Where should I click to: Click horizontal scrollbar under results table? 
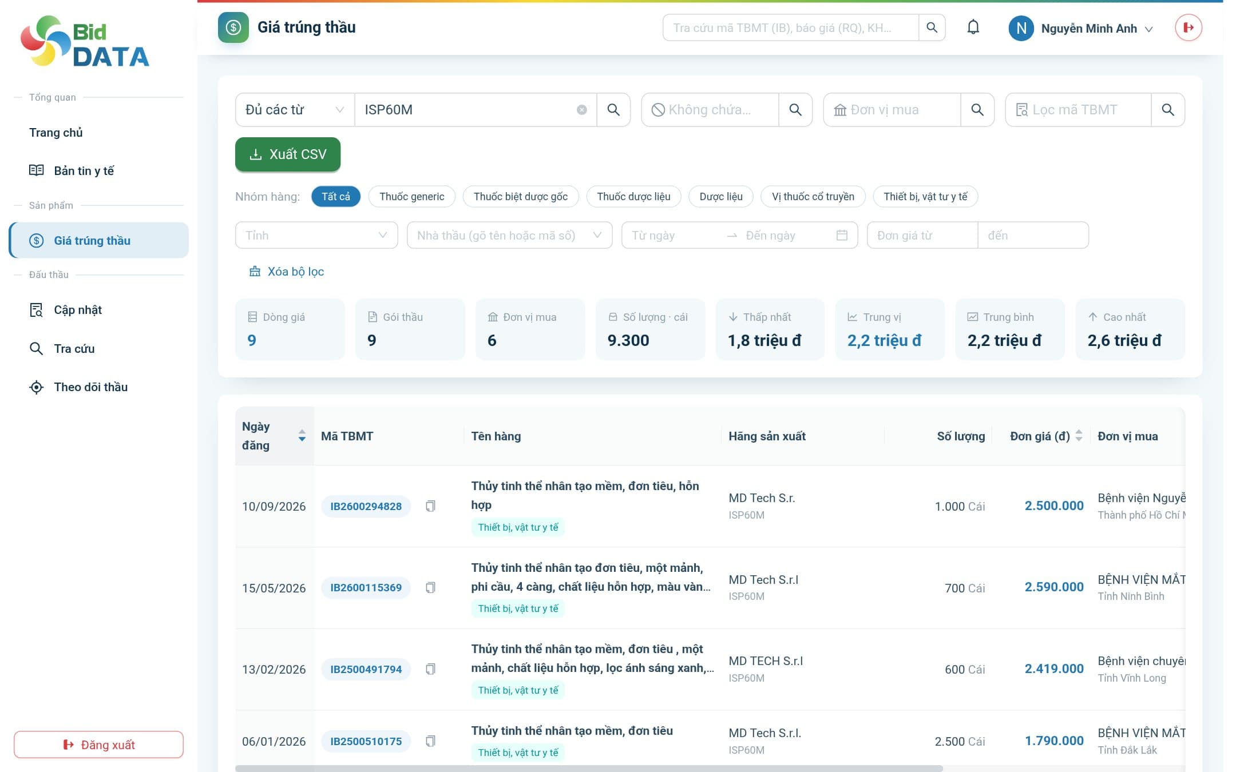point(589,768)
